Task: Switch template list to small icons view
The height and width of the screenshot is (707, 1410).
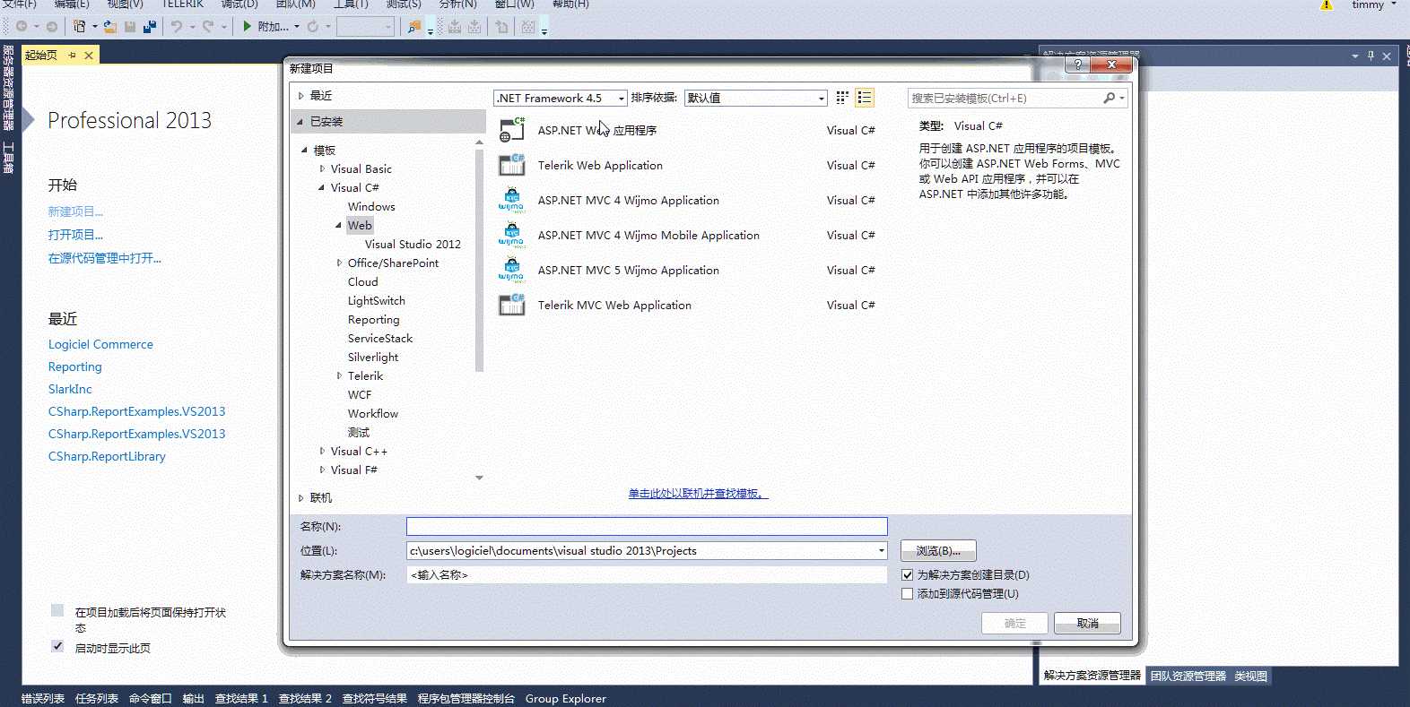Action: pyautogui.click(x=842, y=98)
